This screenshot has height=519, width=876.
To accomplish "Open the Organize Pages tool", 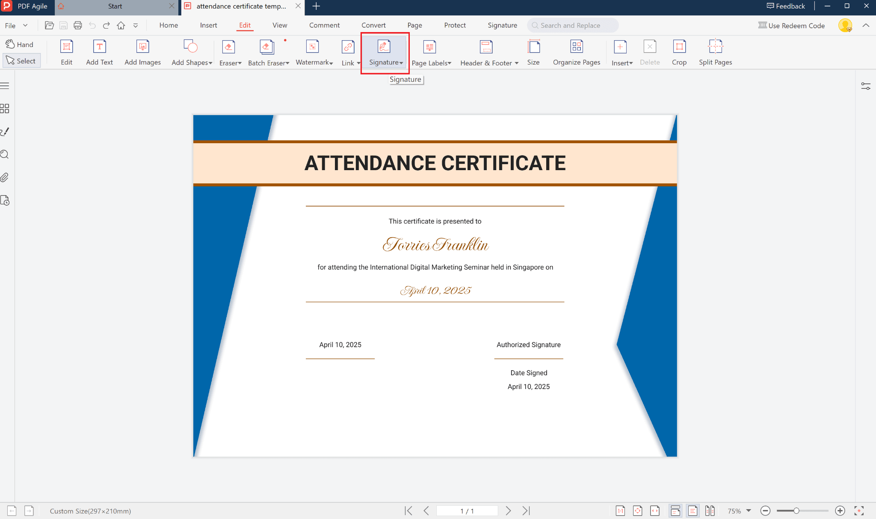I will (x=576, y=53).
